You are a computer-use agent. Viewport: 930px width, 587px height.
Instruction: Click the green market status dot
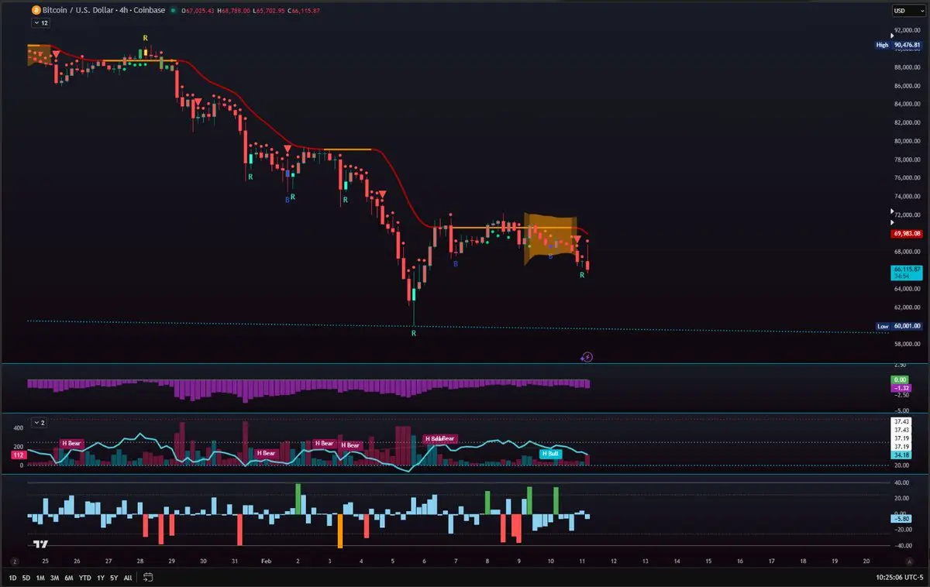tap(172, 11)
